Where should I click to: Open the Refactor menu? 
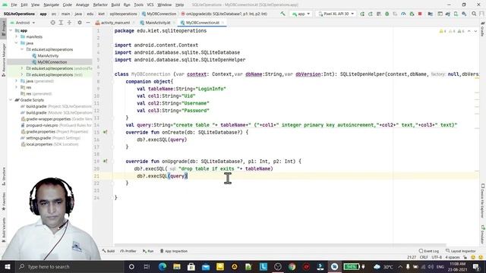point(100,5)
